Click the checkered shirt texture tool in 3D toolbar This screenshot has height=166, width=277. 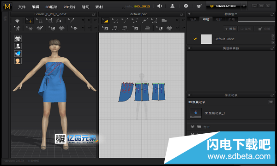pyautogui.click(x=61, y=28)
